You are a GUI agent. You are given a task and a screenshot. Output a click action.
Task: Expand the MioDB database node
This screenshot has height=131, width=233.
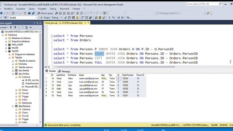pyautogui.click(x=6, y=48)
